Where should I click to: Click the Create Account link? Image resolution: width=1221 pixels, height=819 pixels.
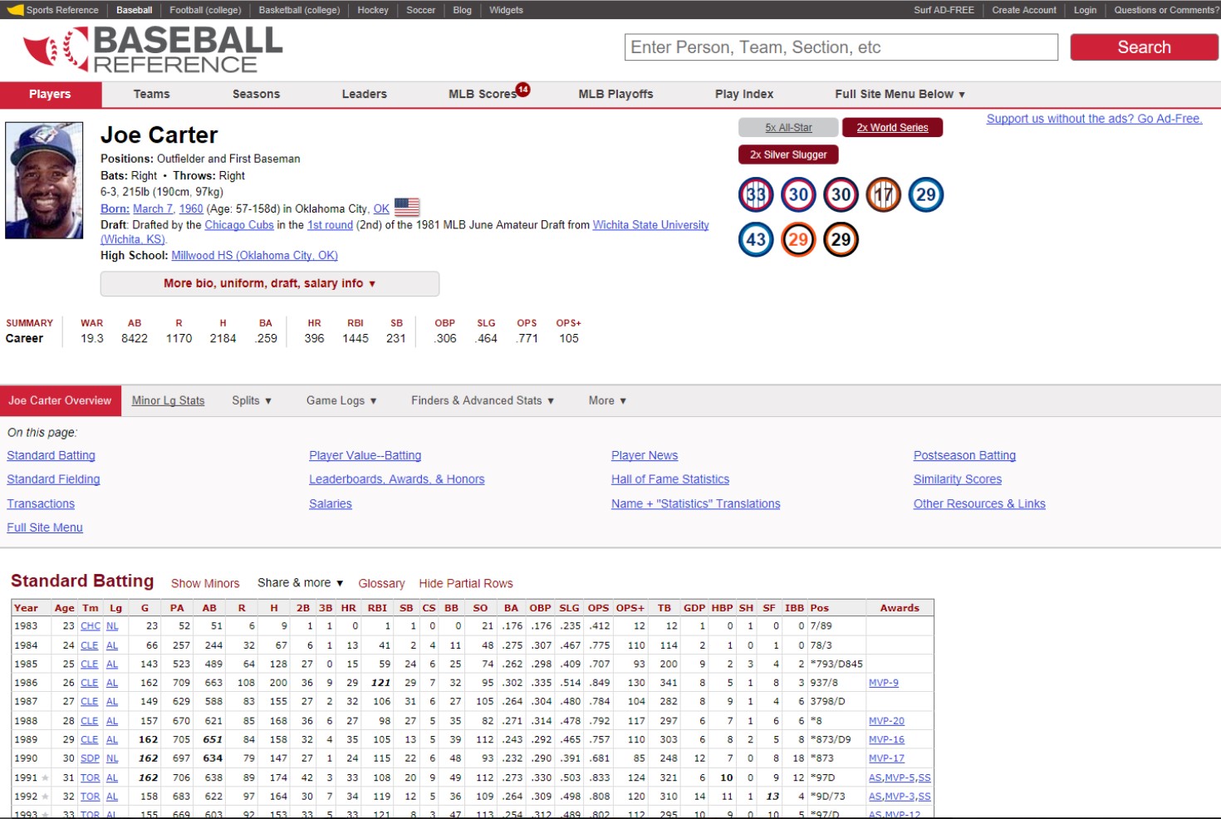pos(1024,10)
